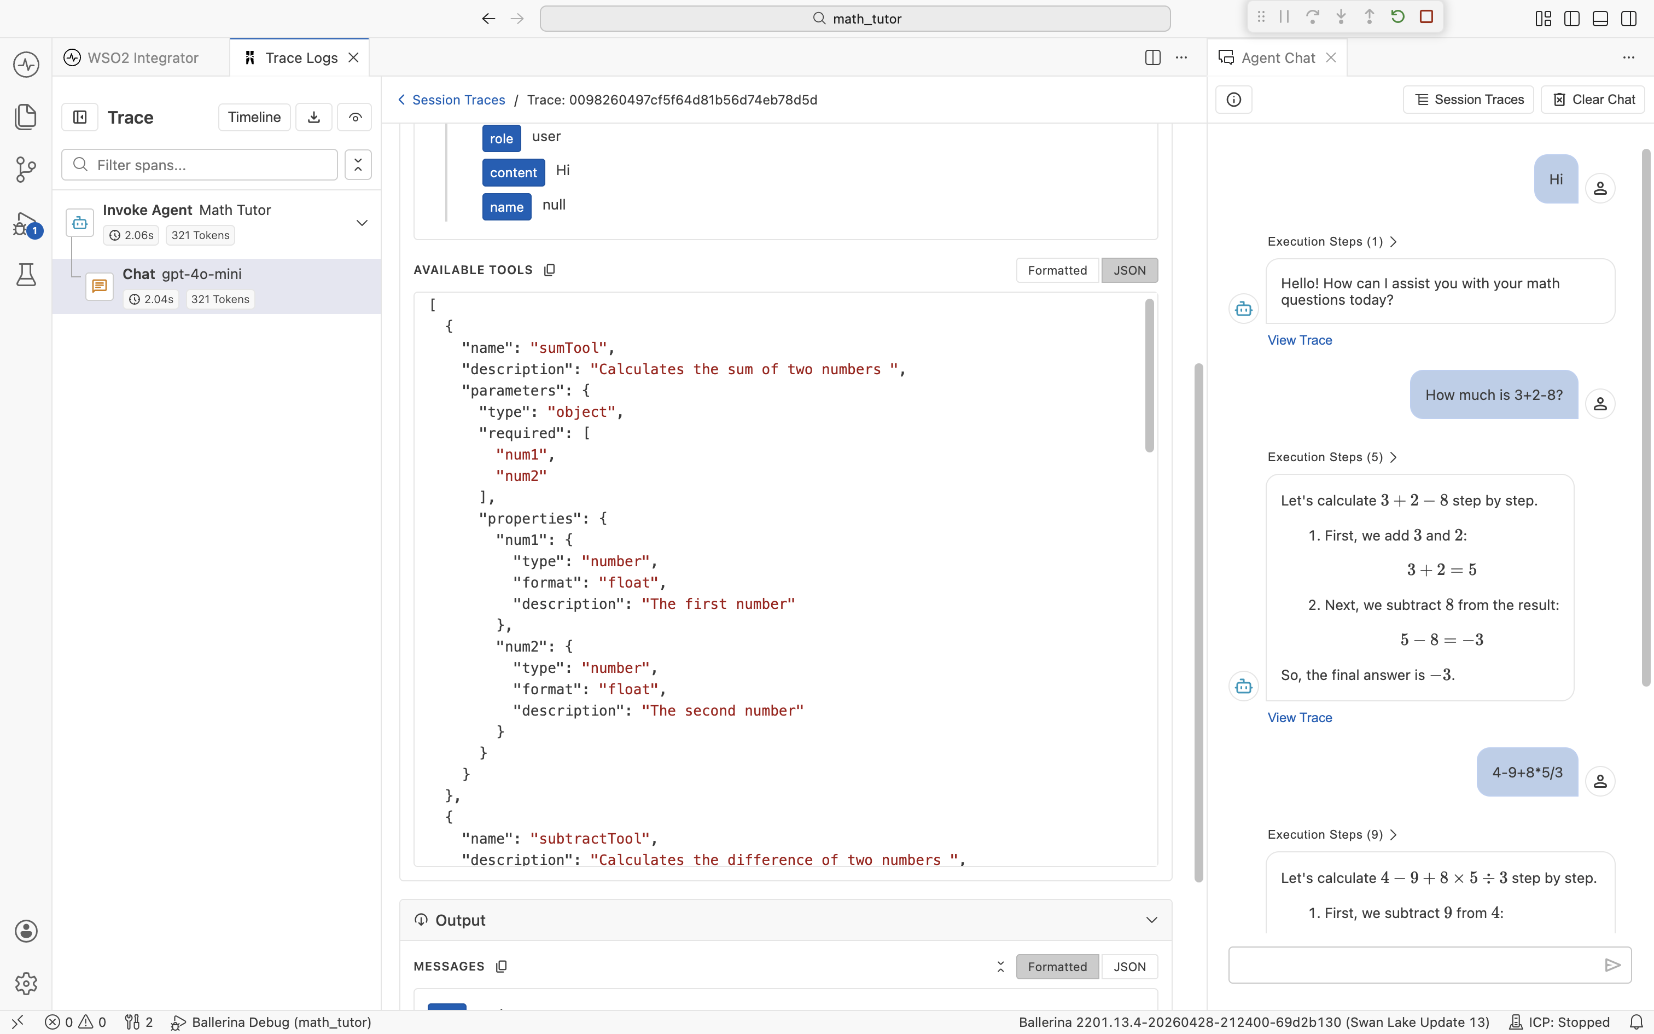Expand Execution Steps (5)
Screen dimensions: 1654x1034
1332,457
